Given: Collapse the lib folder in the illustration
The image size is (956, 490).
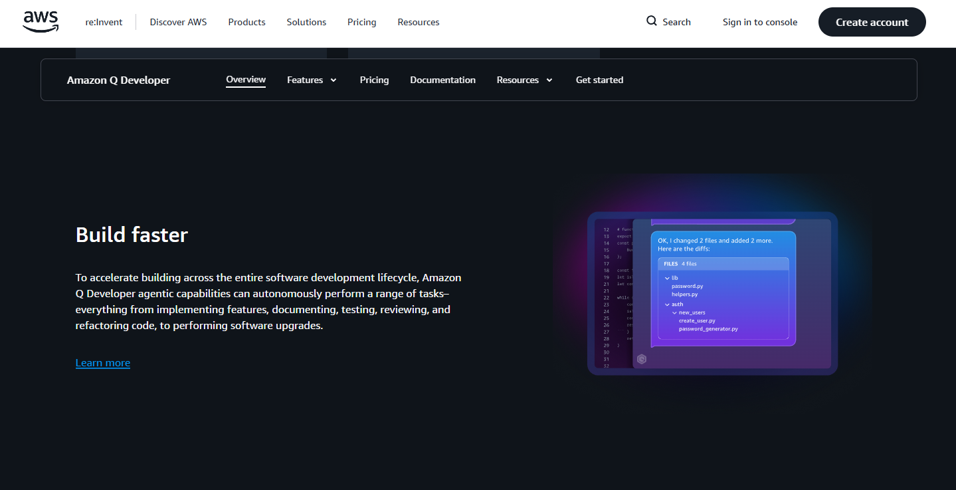Looking at the screenshot, I should tap(667, 278).
